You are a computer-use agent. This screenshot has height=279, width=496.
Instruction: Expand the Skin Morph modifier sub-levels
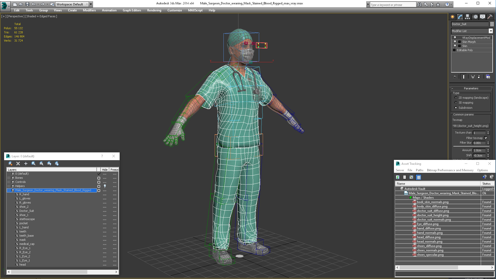pos(459,42)
